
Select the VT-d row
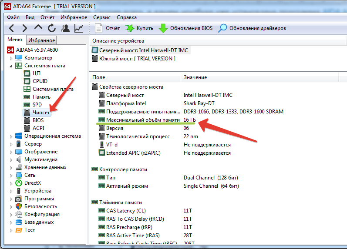tap(165, 145)
